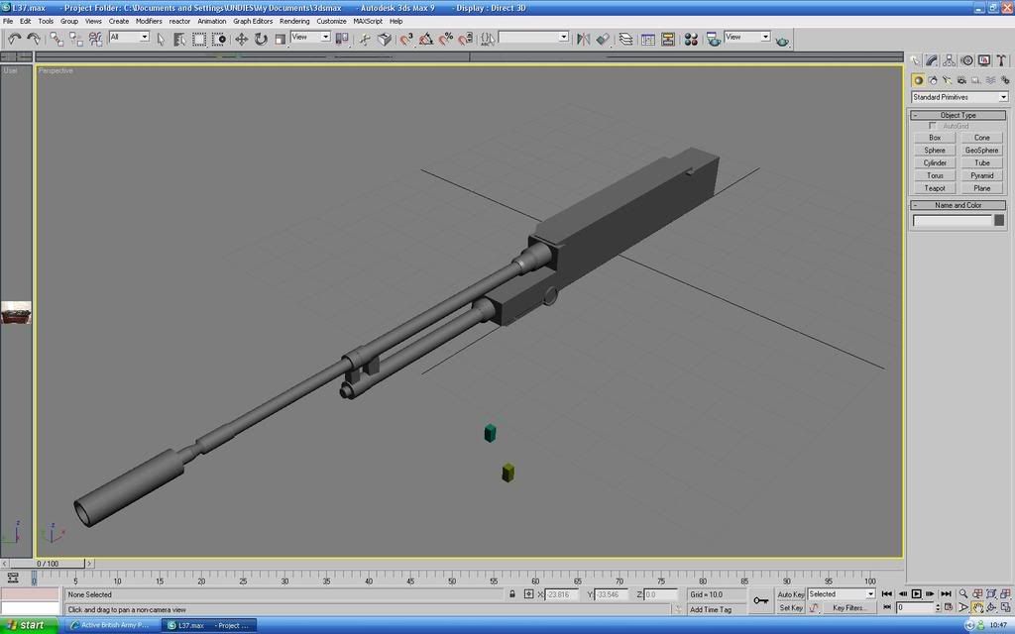
Task: Switch to the Lights category icon
Action: coord(948,80)
